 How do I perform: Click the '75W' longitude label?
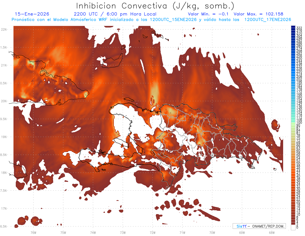tap(63, 232)
